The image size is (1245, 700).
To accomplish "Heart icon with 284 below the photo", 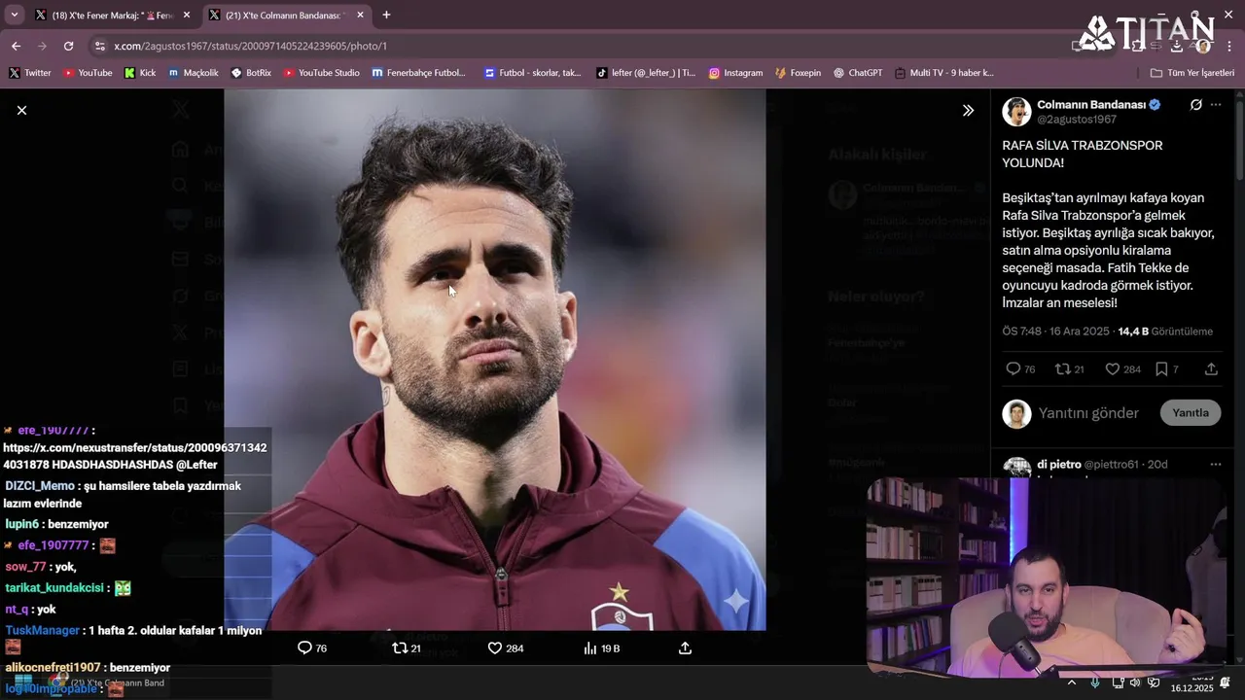I will 505,648.
